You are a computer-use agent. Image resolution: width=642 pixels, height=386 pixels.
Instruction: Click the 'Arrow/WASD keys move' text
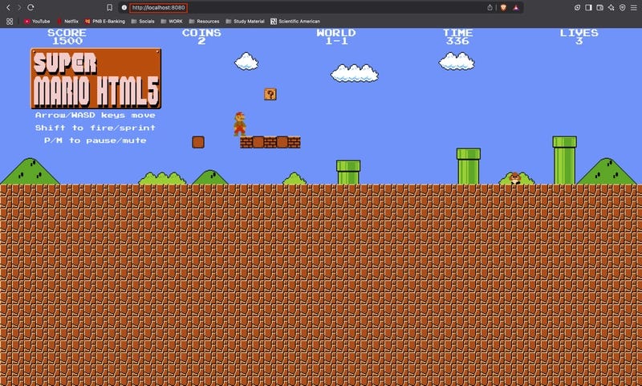95,116
